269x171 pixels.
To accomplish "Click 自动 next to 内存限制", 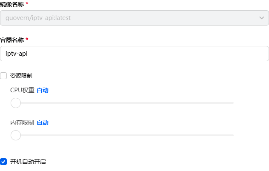I will (43, 123).
